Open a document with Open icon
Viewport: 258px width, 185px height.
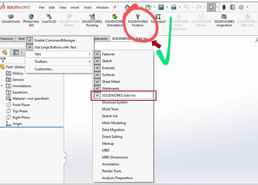pos(148,7)
